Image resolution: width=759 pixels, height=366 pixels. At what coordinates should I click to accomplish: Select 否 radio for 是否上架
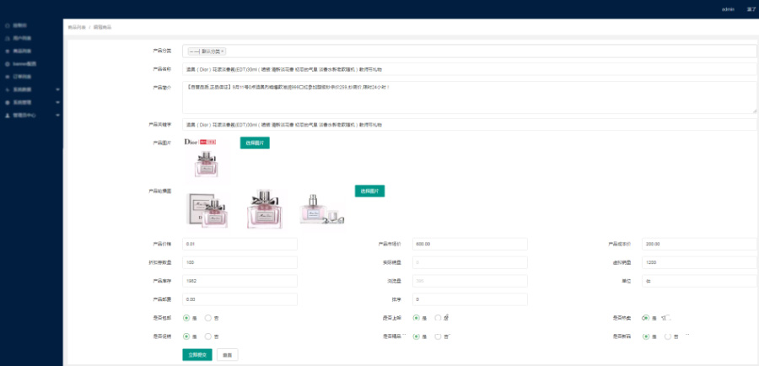click(438, 318)
